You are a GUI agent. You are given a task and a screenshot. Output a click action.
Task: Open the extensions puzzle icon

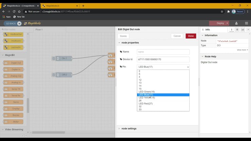[x=228, y=12]
